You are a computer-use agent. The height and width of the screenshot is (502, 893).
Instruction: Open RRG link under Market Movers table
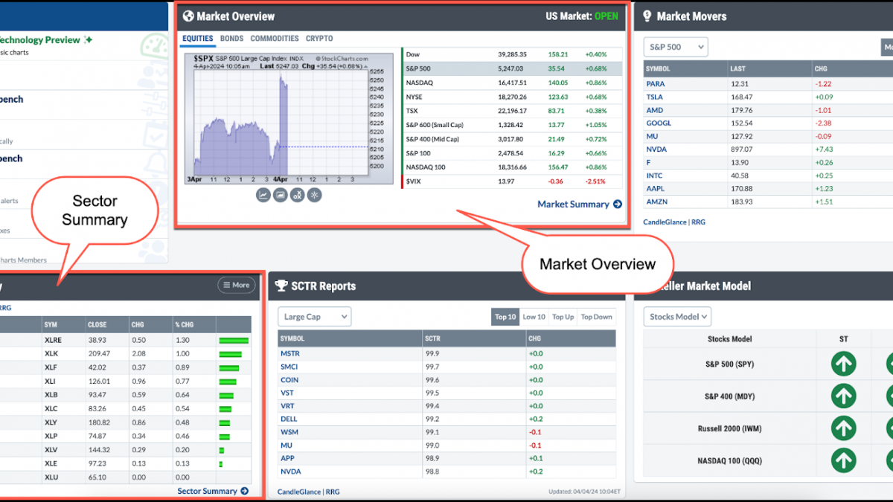click(700, 222)
